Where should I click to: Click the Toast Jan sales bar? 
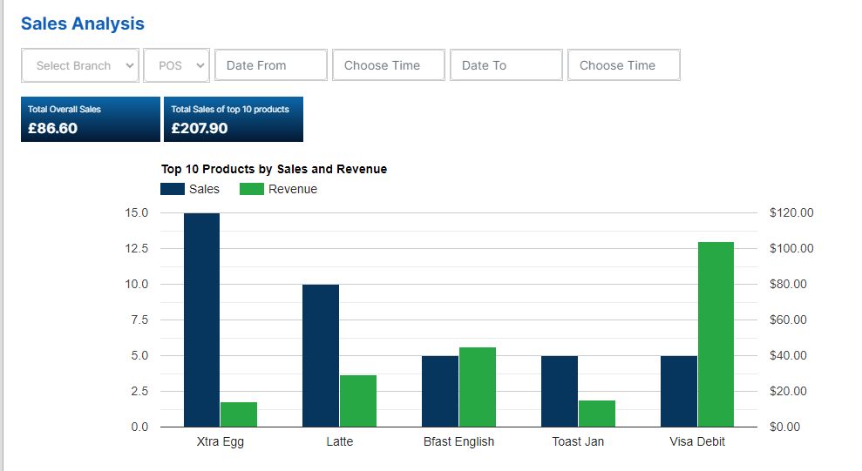click(x=560, y=391)
